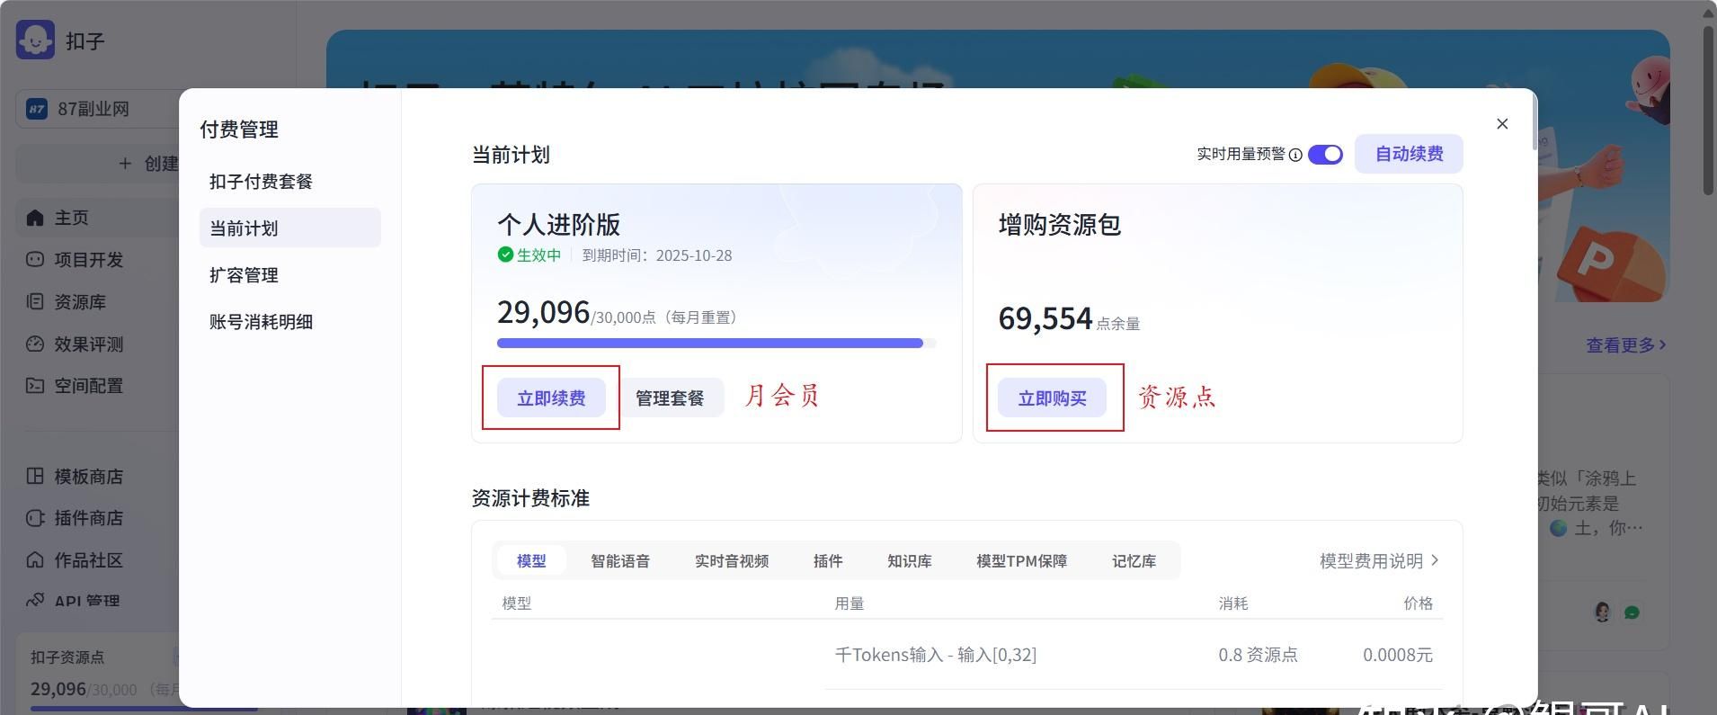Open the 主页 home icon
This screenshot has height=715, width=1717.
point(35,218)
